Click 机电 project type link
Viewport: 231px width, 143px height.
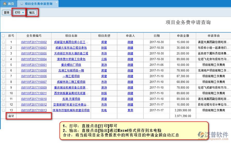pyautogui.click(x=104, y=110)
